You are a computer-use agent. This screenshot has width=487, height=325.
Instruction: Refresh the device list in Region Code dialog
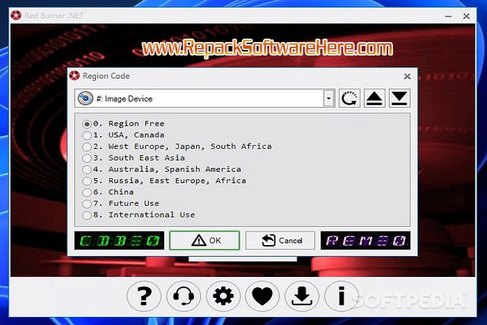(350, 98)
